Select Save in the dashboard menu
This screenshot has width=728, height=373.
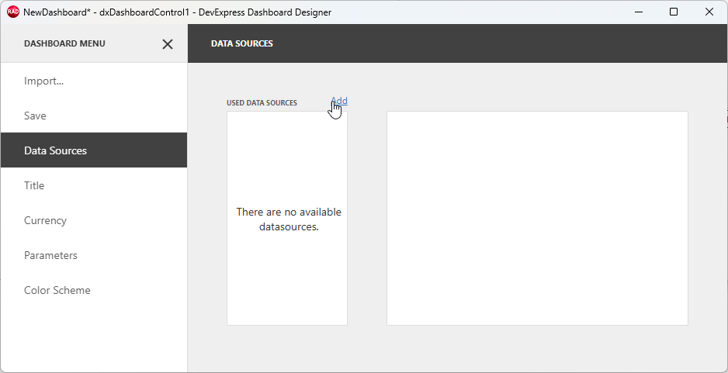[94, 116]
